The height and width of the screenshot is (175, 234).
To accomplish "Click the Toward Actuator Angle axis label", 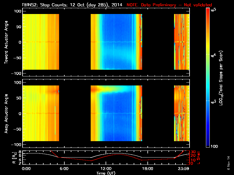I will (6, 42).
